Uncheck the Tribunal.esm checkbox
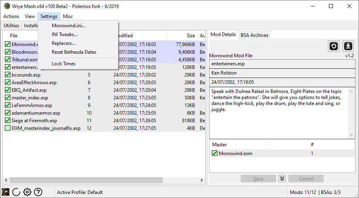This screenshot has height=198, width=359. tap(8, 59)
